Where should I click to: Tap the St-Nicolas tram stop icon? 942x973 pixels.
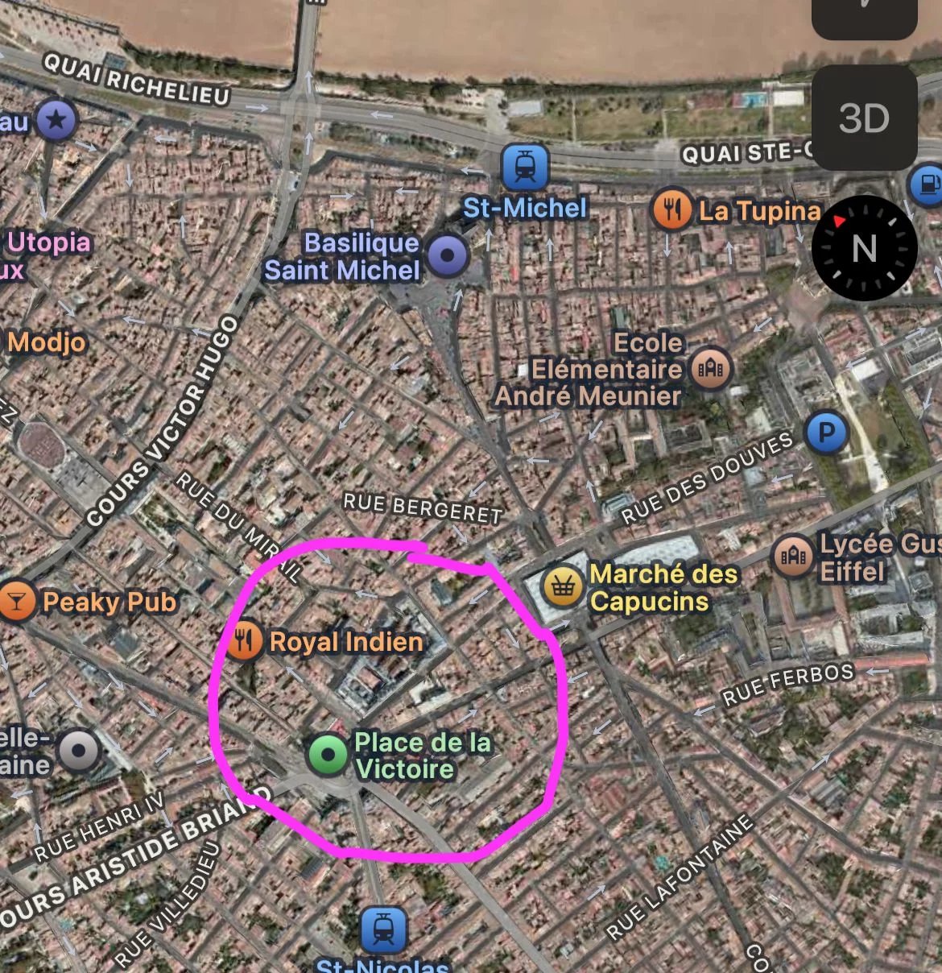pos(383,930)
